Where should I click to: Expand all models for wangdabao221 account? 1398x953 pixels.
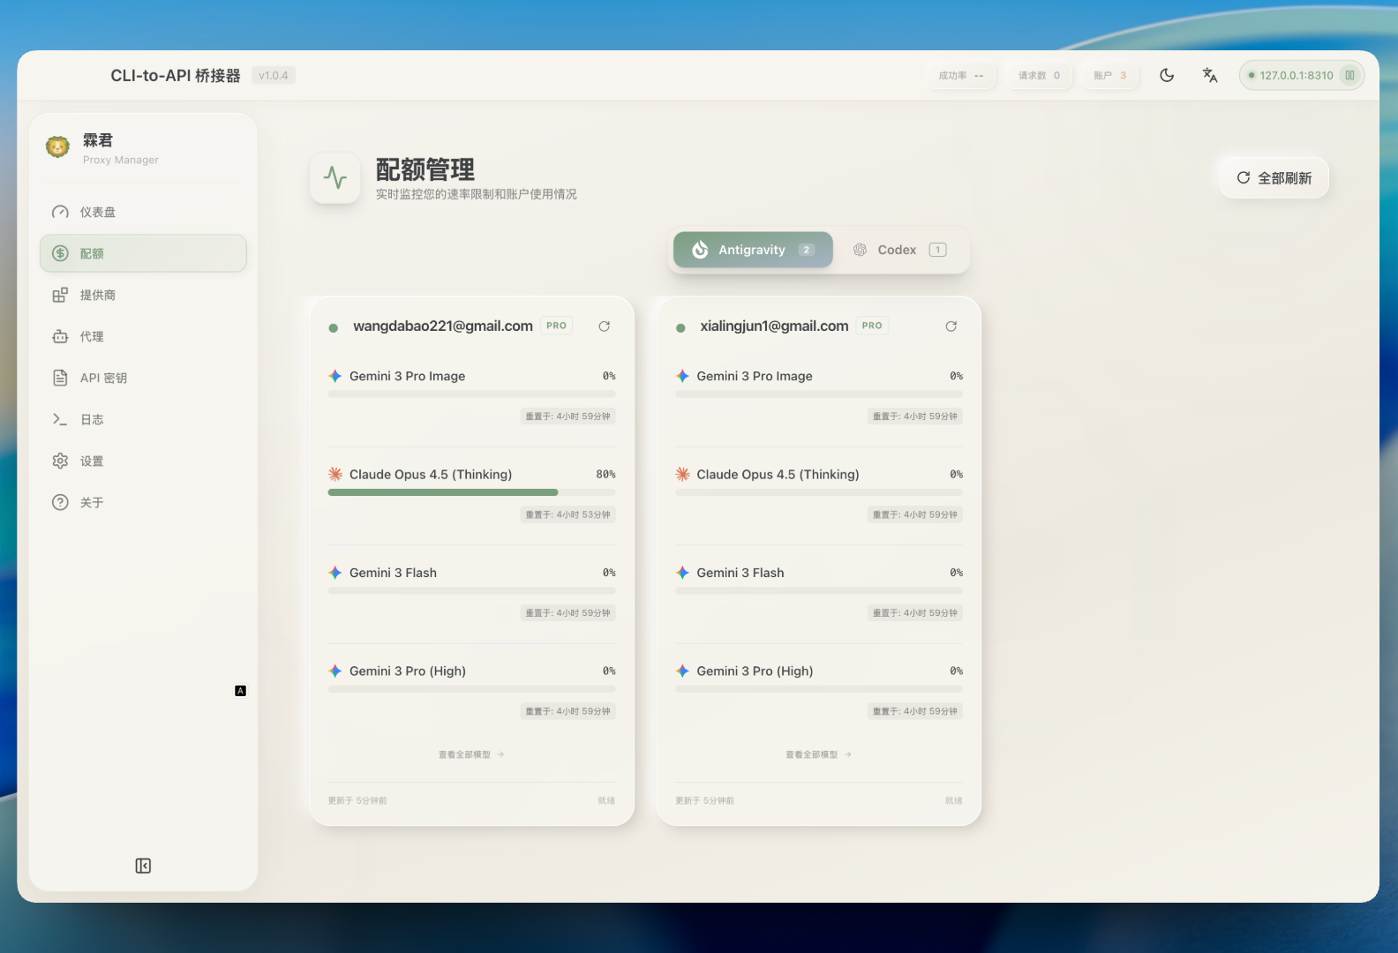point(471,754)
